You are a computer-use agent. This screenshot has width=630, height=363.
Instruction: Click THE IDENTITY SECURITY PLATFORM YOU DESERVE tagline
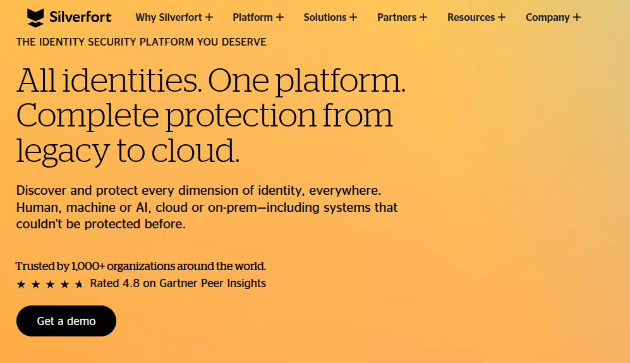point(141,42)
